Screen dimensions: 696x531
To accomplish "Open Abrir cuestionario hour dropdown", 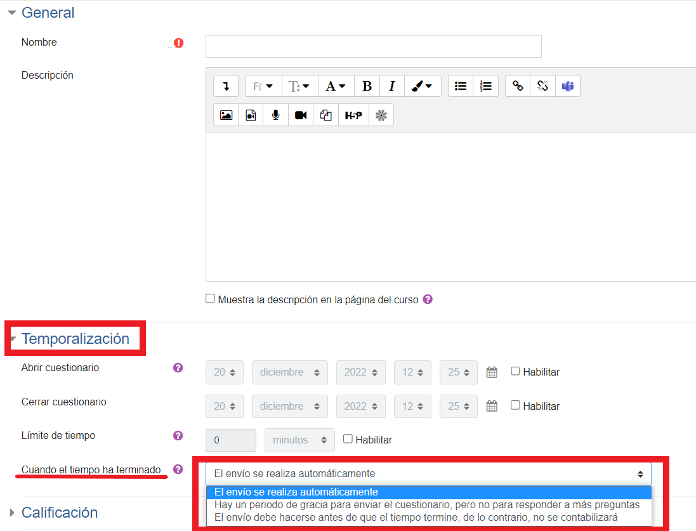I will [x=412, y=372].
